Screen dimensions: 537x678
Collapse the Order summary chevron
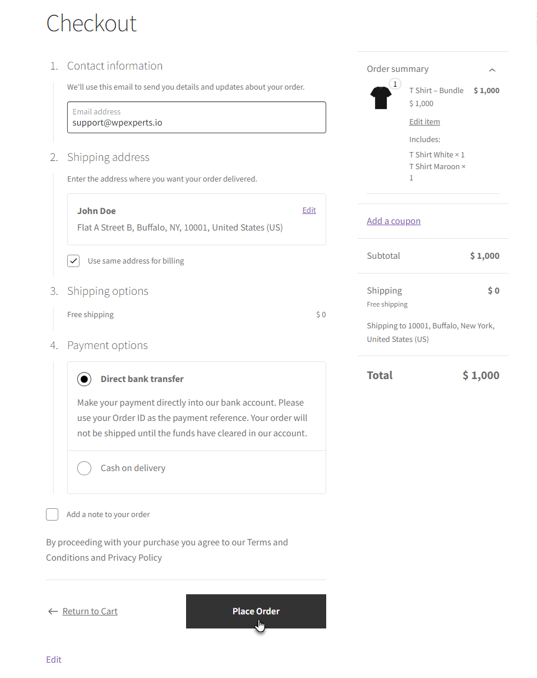[x=492, y=70]
